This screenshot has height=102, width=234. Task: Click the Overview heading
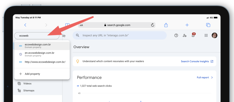point(81,47)
